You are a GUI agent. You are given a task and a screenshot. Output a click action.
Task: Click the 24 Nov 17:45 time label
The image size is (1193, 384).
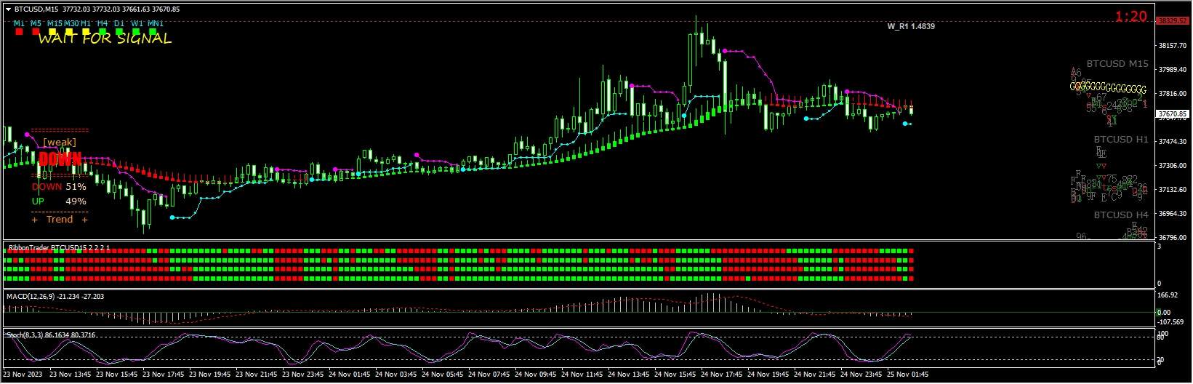[722, 375]
